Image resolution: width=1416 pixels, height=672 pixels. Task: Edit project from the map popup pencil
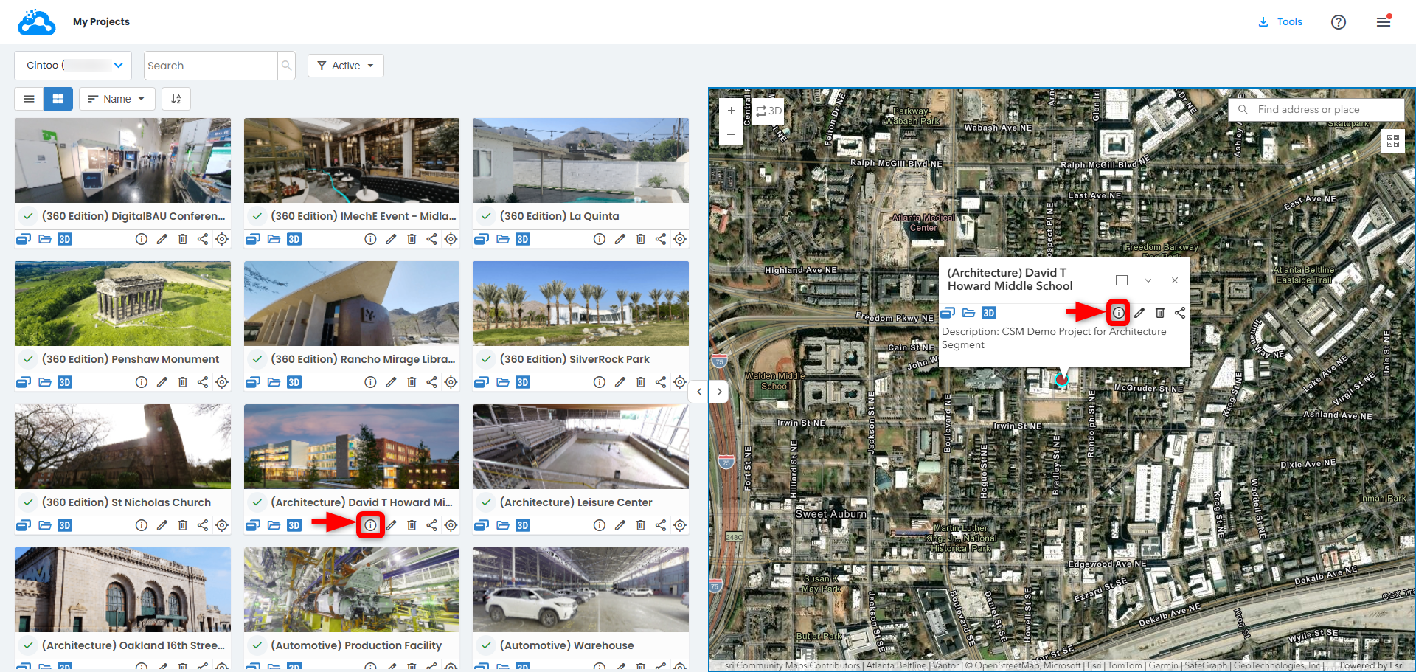coord(1139,313)
